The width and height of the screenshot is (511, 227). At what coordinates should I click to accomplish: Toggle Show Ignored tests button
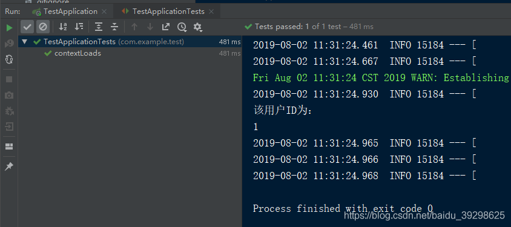tap(43, 27)
